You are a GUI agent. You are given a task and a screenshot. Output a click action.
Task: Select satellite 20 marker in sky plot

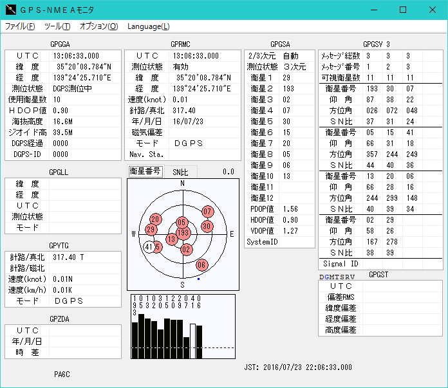155,219
